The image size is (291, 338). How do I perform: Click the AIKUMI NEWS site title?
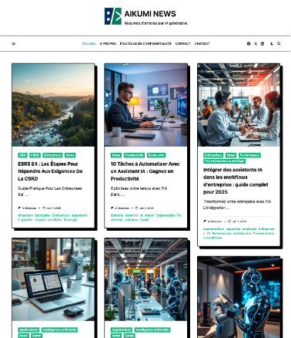[150, 14]
